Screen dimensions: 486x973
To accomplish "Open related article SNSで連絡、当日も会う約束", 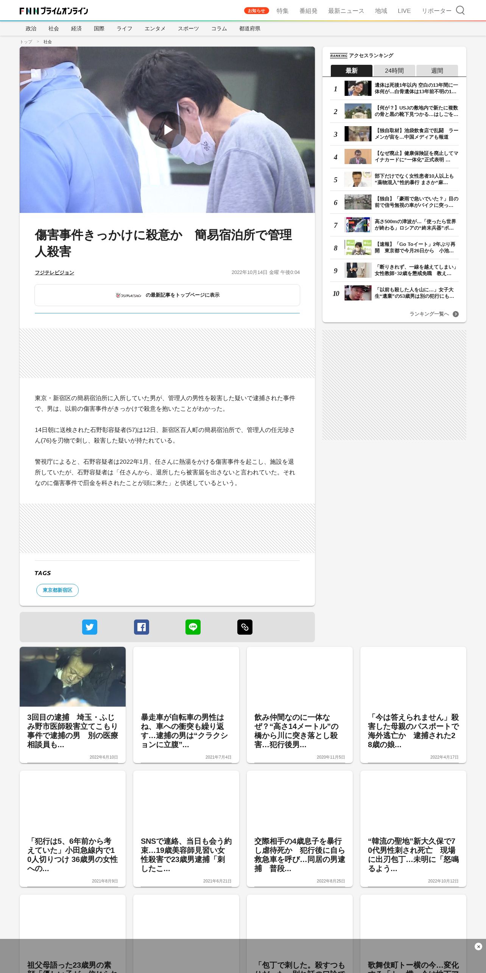I will tap(186, 829).
